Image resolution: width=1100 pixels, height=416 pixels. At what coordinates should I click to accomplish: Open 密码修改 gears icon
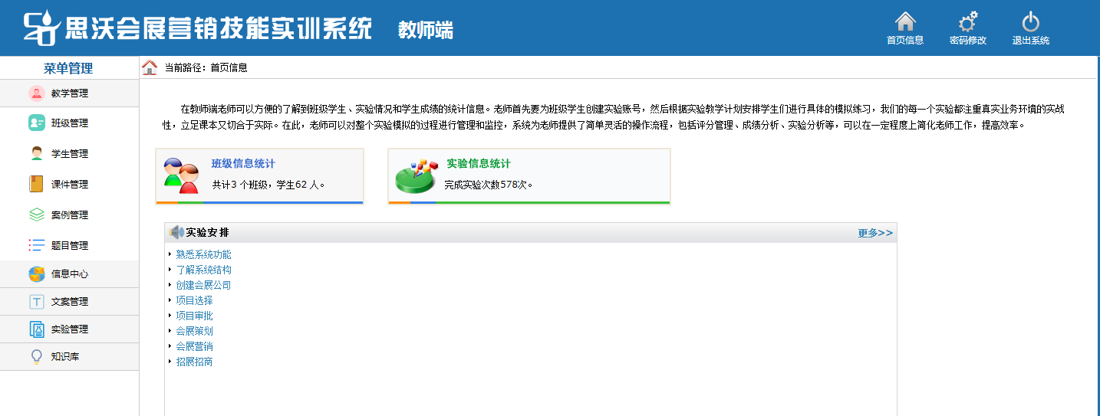tap(967, 22)
